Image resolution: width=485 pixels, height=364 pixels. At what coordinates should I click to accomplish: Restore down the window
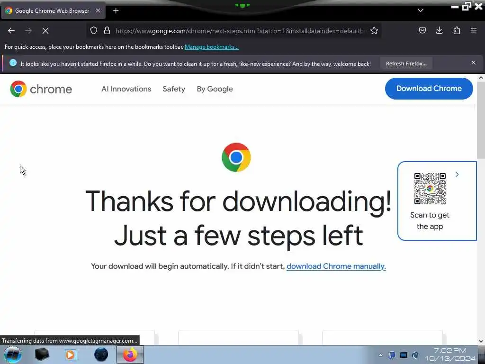[x=467, y=6]
